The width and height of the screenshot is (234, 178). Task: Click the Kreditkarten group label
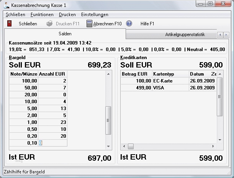(x=134, y=58)
